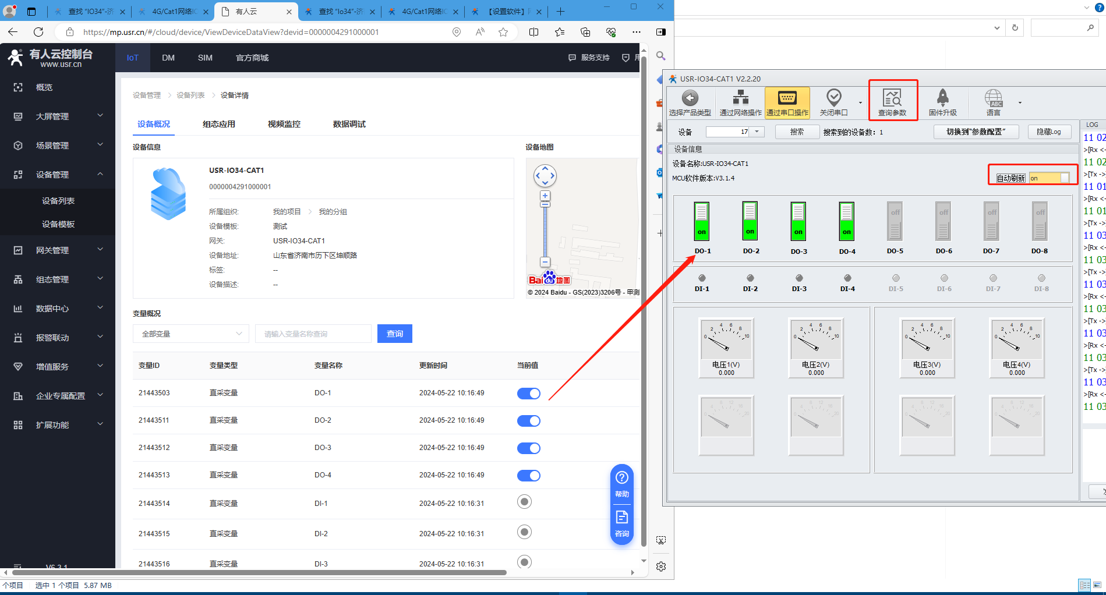Toggle the DO-1 variable switch in table
Screen dimensions: 1106x595
click(x=528, y=394)
